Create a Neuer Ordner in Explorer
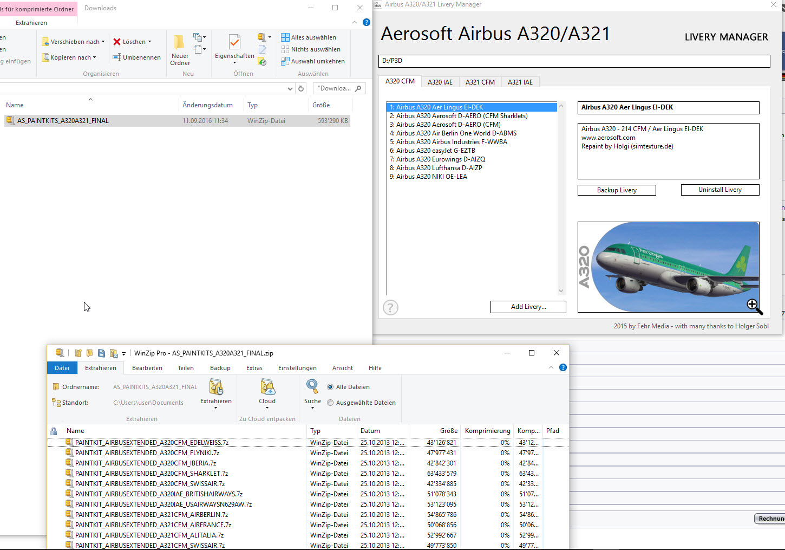This screenshot has height=550, width=785. (180, 50)
